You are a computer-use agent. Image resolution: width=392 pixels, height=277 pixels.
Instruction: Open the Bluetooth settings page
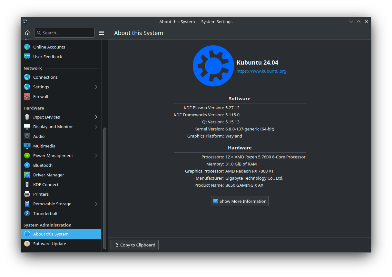point(61,165)
